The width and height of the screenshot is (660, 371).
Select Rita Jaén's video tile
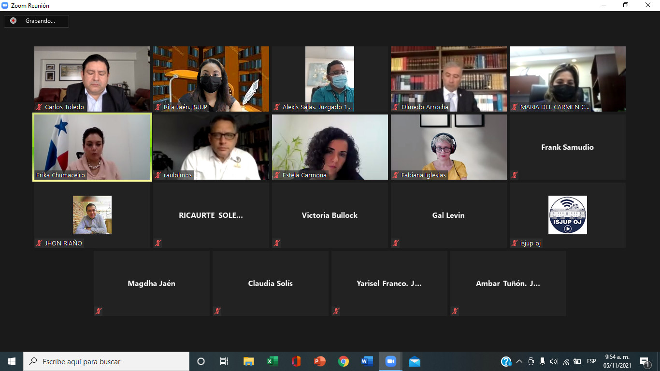point(211,79)
